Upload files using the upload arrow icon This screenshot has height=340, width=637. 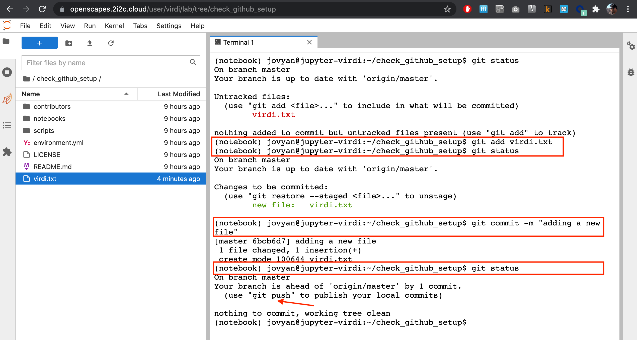tap(90, 43)
